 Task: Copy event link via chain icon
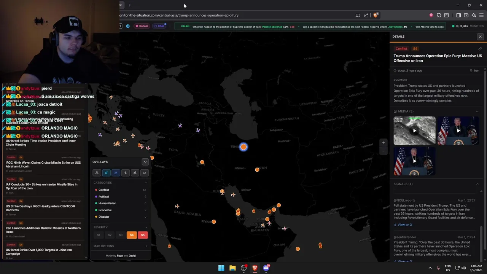[x=480, y=49]
